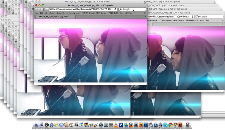225x130 pixels.
Task: Show more bookmarks chevron in 00033.jpg window
Action: (223, 20)
